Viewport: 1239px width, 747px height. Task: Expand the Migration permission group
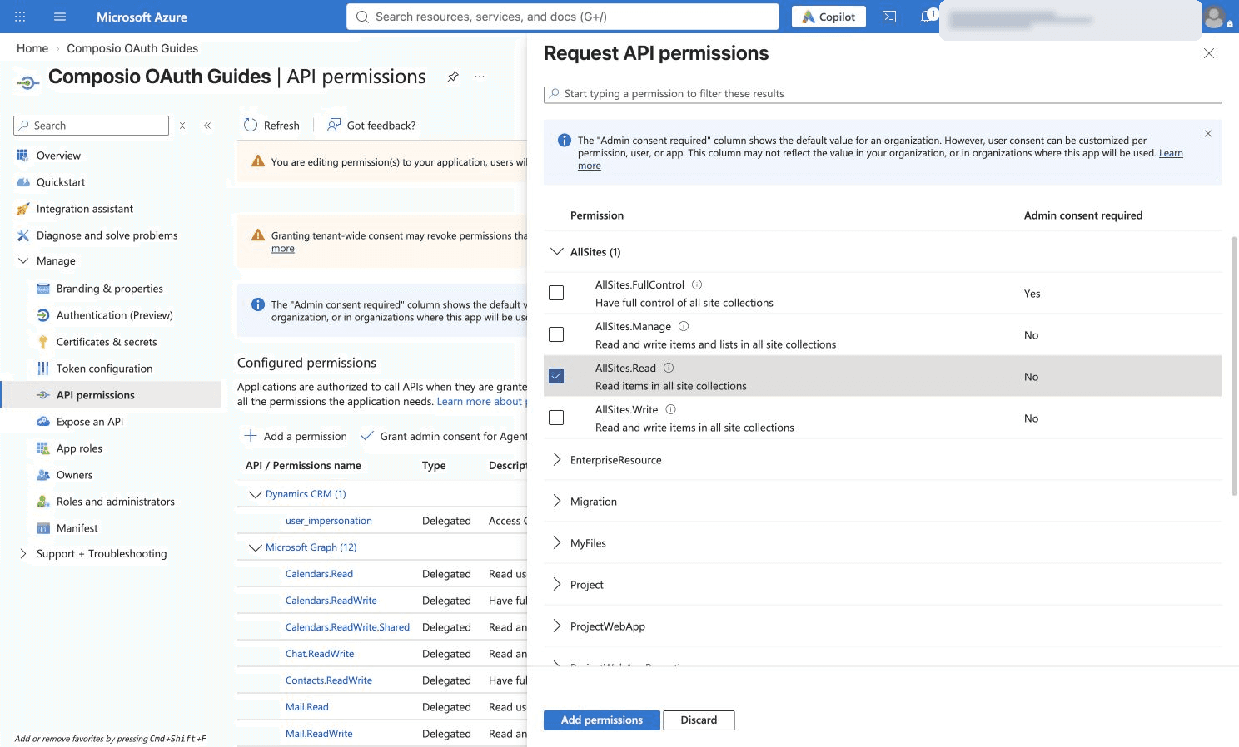(x=557, y=501)
